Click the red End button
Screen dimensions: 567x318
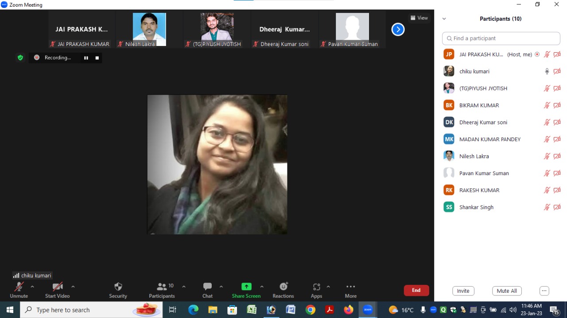416,291
